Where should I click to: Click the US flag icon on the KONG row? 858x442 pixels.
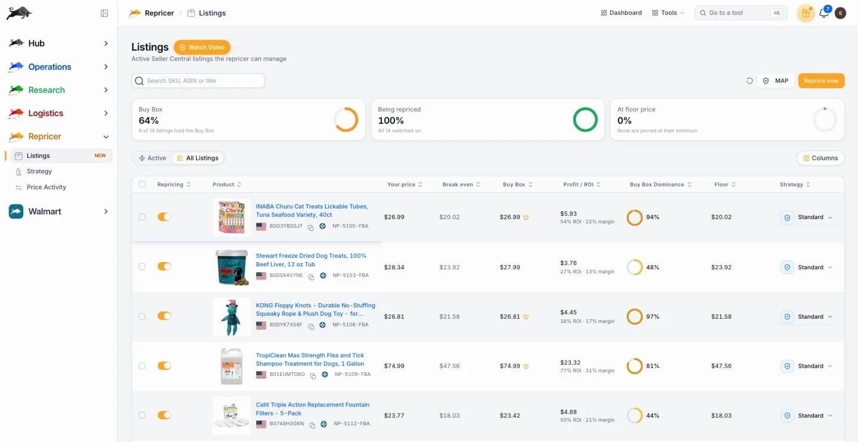point(261,325)
